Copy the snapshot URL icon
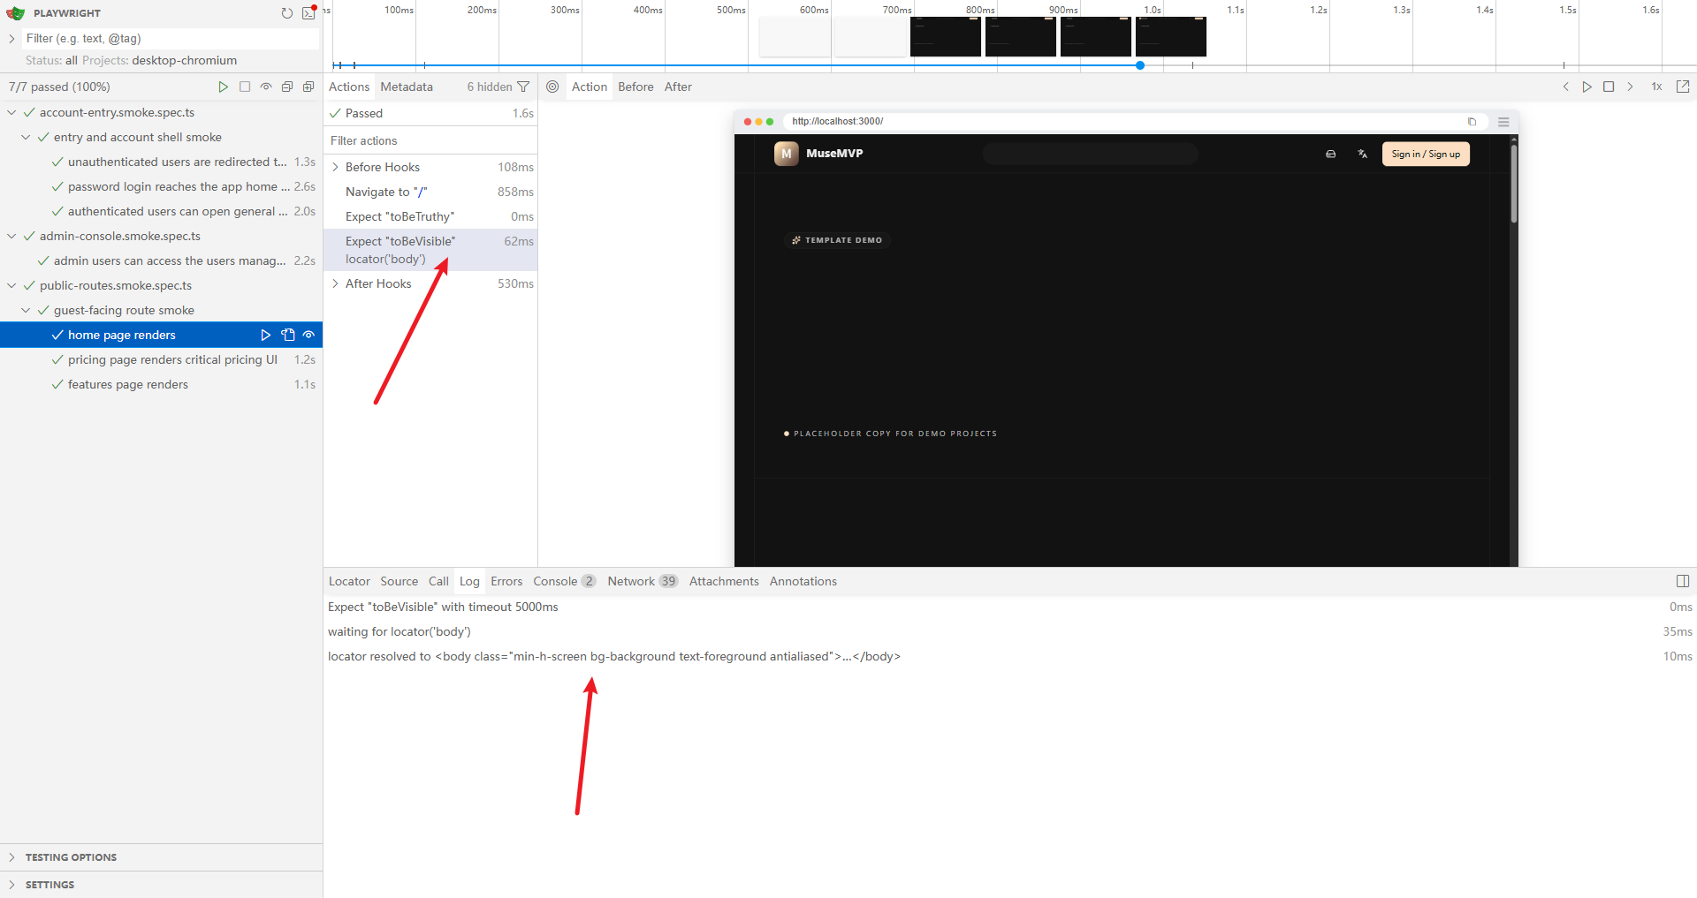 [x=1472, y=122]
